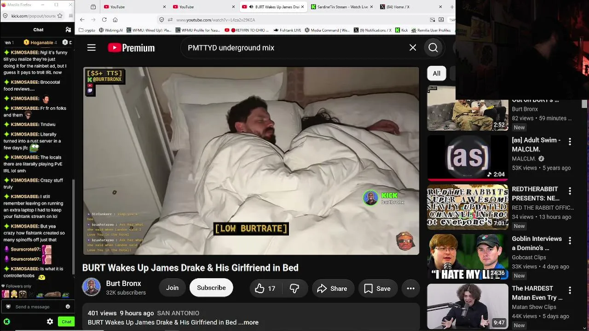Viewport: 589px width, 331px height.
Task: Clear the YouTube search query
Action: pos(413,48)
